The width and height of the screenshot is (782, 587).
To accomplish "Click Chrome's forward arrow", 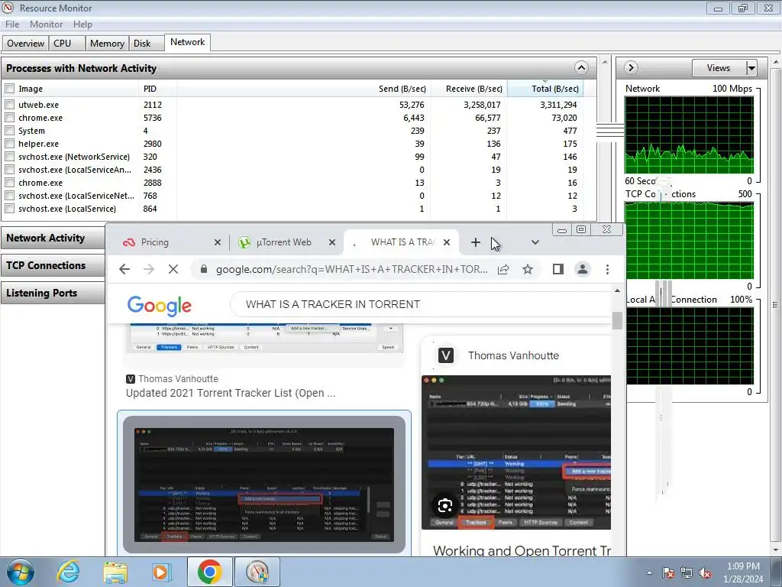I will pyautogui.click(x=149, y=270).
